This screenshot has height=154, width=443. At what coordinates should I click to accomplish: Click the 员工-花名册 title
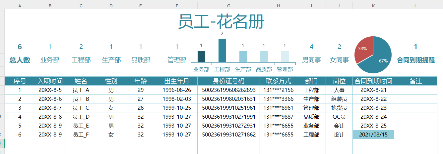(x=221, y=22)
